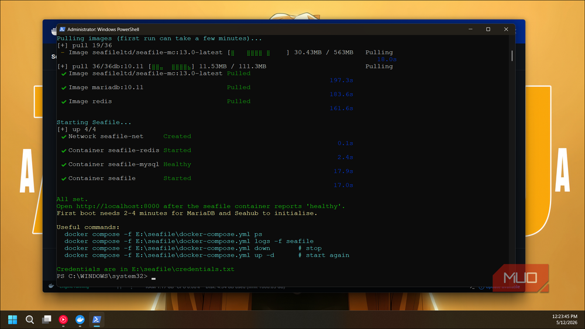Viewport: 585px width, 329px height.
Task: Click the '183.6s' timing value
Action: [x=341, y=94]
